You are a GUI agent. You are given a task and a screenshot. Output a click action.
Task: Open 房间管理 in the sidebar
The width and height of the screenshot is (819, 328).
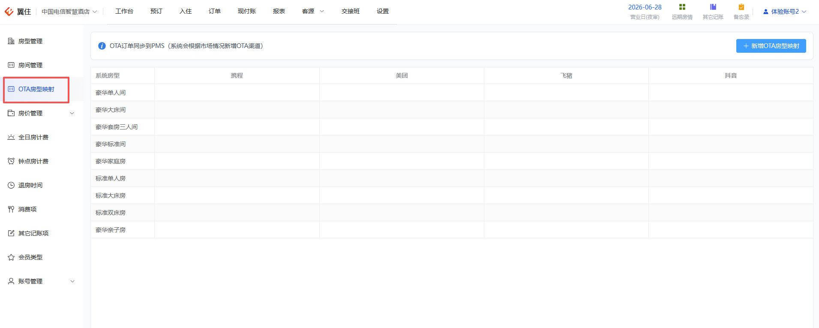[x=30, y=65]
